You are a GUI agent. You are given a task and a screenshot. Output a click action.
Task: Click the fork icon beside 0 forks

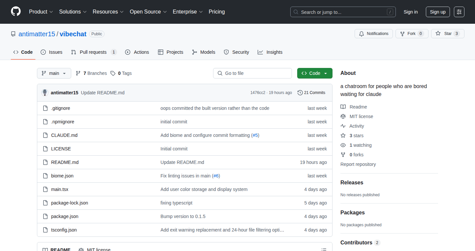(343, 155)
